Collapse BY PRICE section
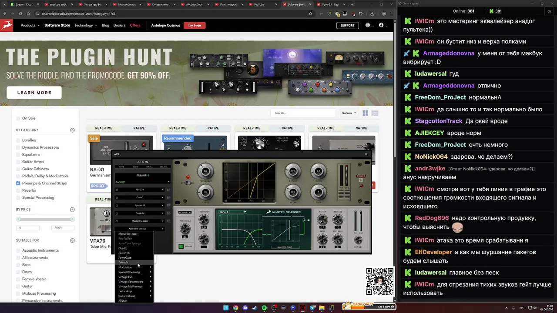Screen dimensions: 557x313 pos(72,210)
